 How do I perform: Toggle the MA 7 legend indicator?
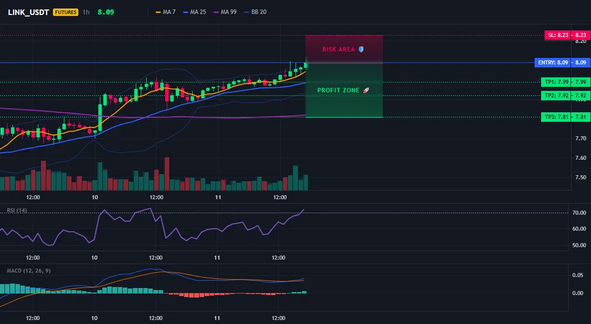(166, 12)
